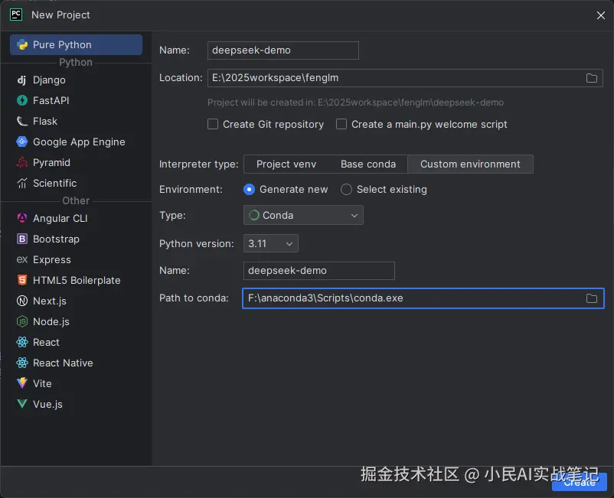Image resolution: width=614 pixels, height=498 pixels.
Task: Enable Create a main.py welcome script
Action: [341, 125]
